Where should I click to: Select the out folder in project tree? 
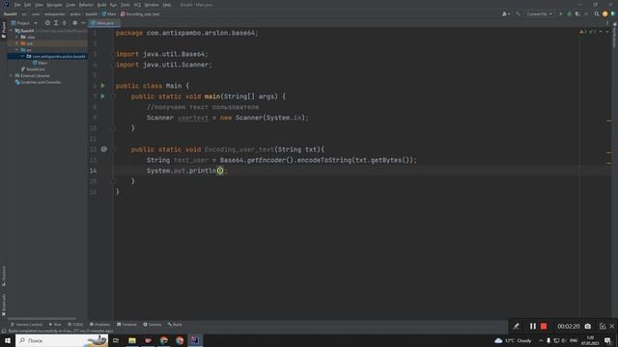(x=30, y=43)
